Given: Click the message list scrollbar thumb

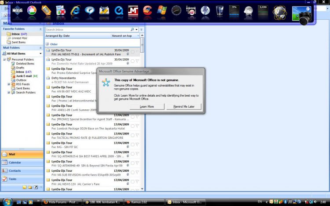Looking at the screenshot, I should pos(142,45).
